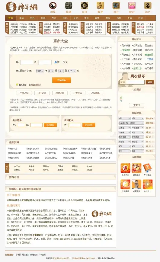Select the 姓名 nav tab

click(32, 18)
